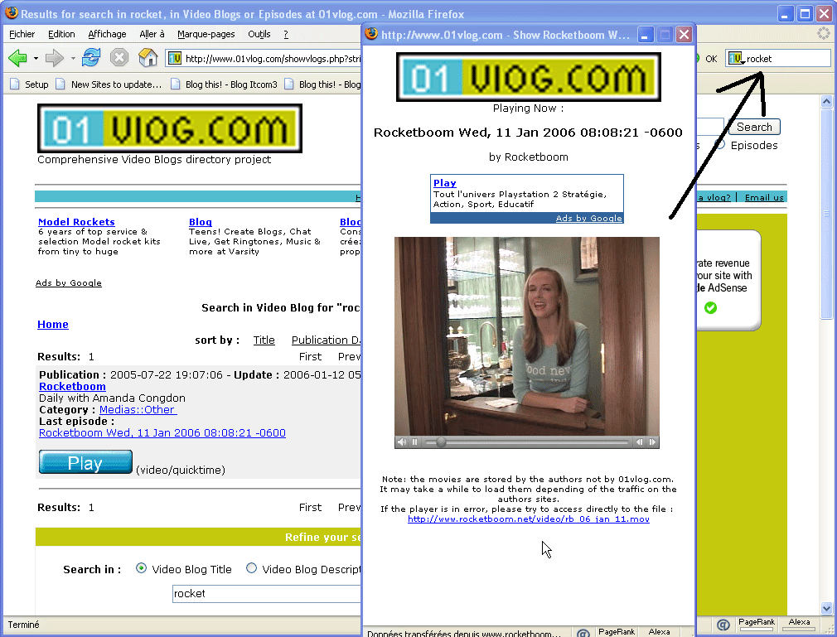Click the 01vlog.com logo on main page
The height and width of the screenshot is (637, 837).
170,128
